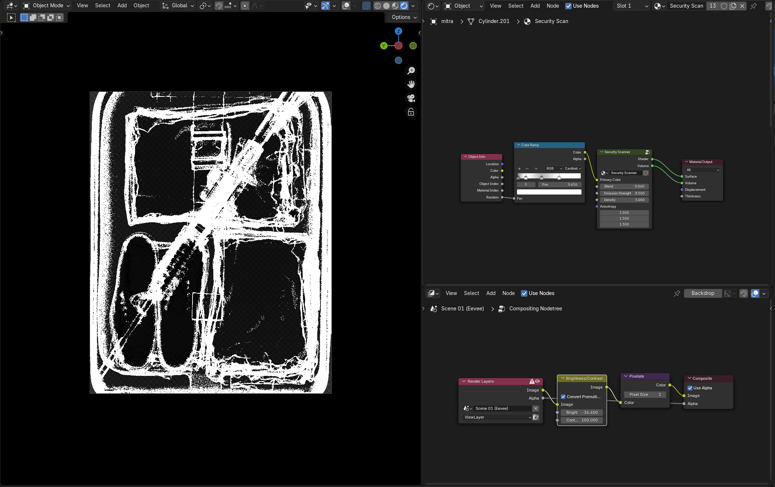Toggle Use Nodes in shader editor

(582, 6)
